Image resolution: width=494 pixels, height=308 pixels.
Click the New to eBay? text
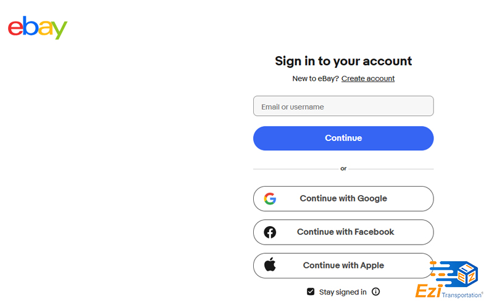click(316, 79)
